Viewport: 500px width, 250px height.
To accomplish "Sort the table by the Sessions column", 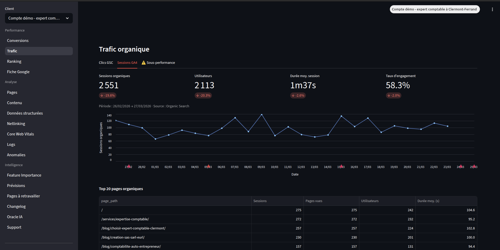I will click(x=260, y=201).
